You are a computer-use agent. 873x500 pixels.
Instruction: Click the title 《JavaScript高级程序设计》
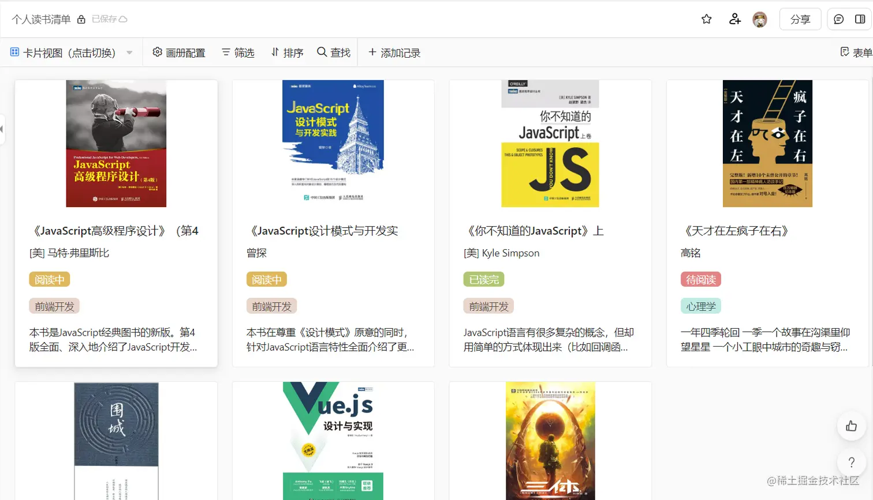[x=114, y=231]
